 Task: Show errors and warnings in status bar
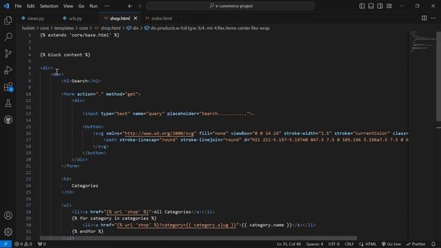[x=23, y=244]
